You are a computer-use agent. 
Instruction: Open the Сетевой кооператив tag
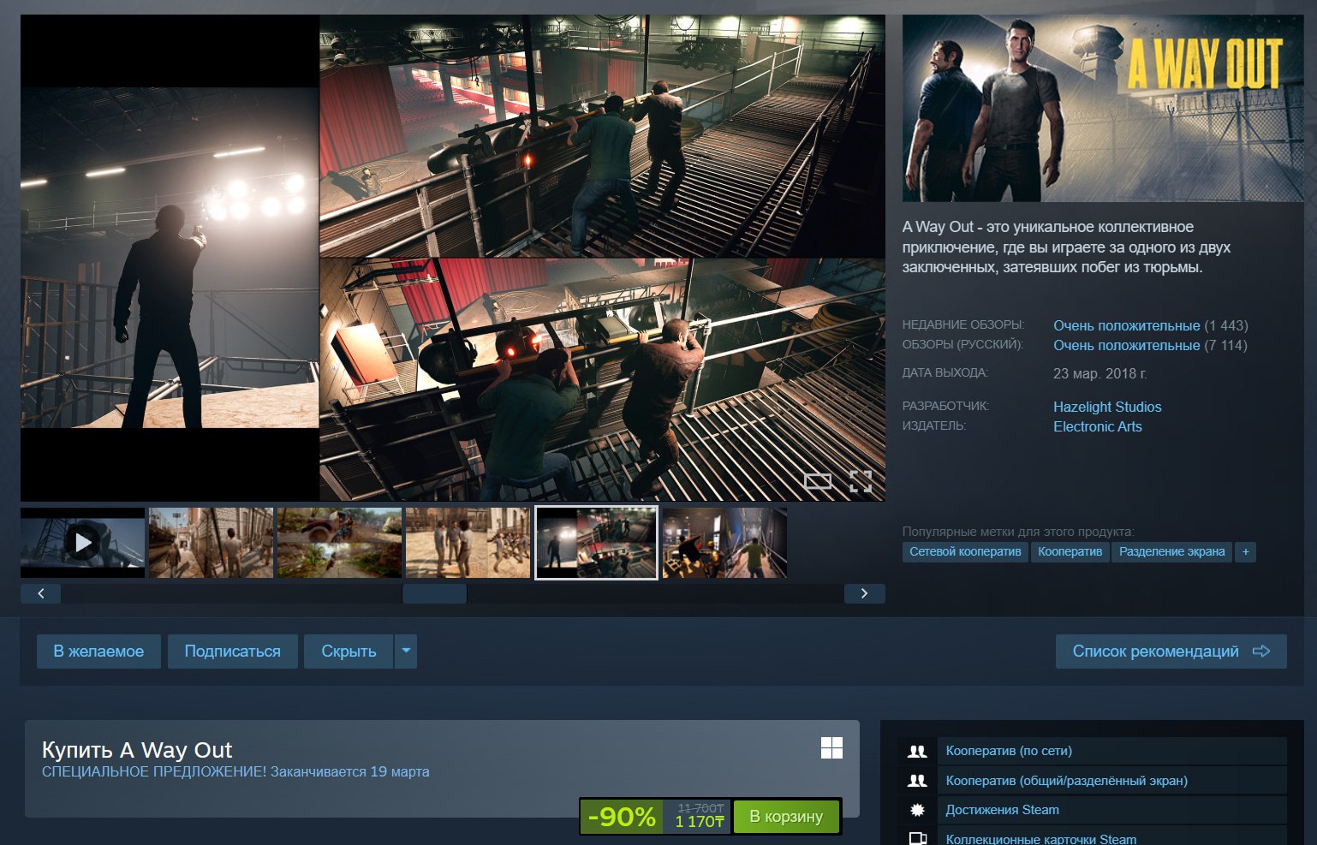[x=965, y=552]
